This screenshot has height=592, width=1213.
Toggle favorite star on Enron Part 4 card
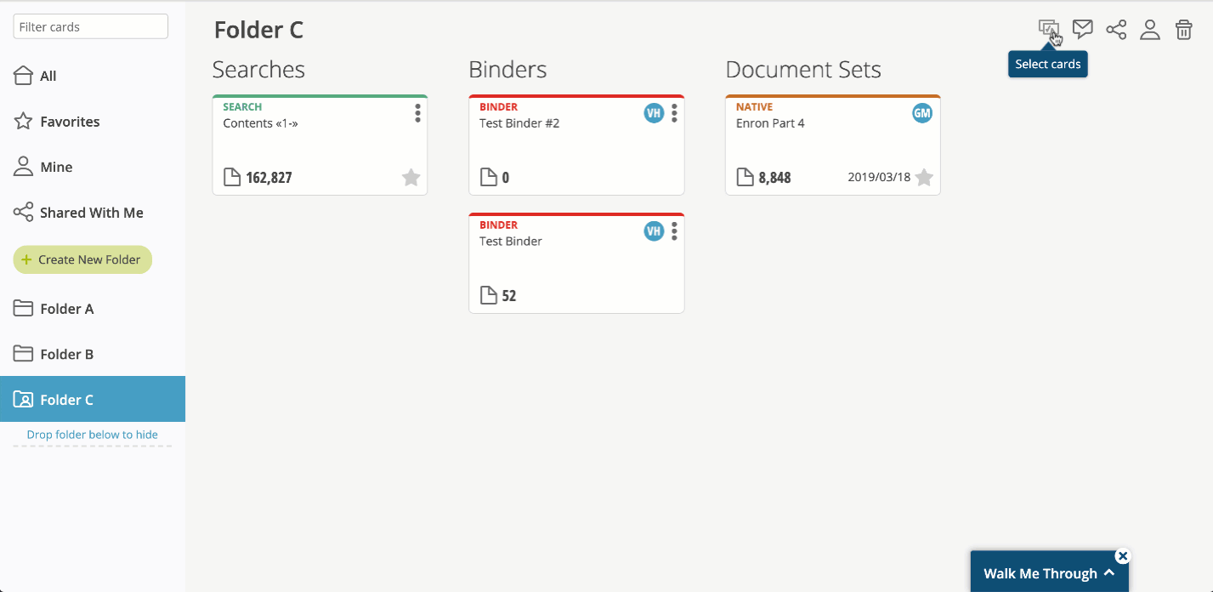pos(924,177)
